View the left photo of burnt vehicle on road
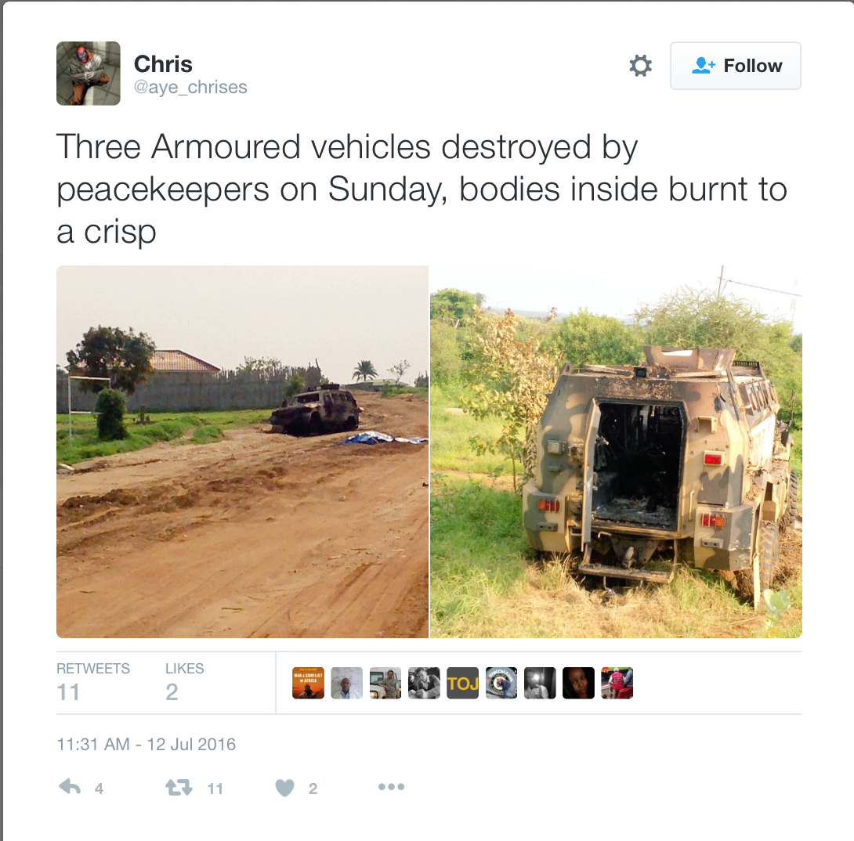Image resolution: width=854 pixels, height=841 pixels. pos(242,451)
